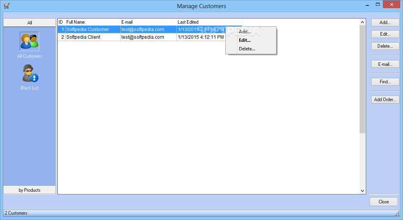Sort by the ID column header
The height and width of the screenshot is (220, 403).
[x=61, y=22]
